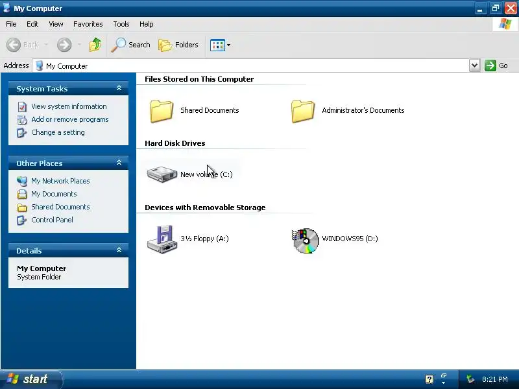The height and width of the screenshot is (389, 519).
Task: Click the Hard Disk Drives group header
Action: [x=175, y=143]
